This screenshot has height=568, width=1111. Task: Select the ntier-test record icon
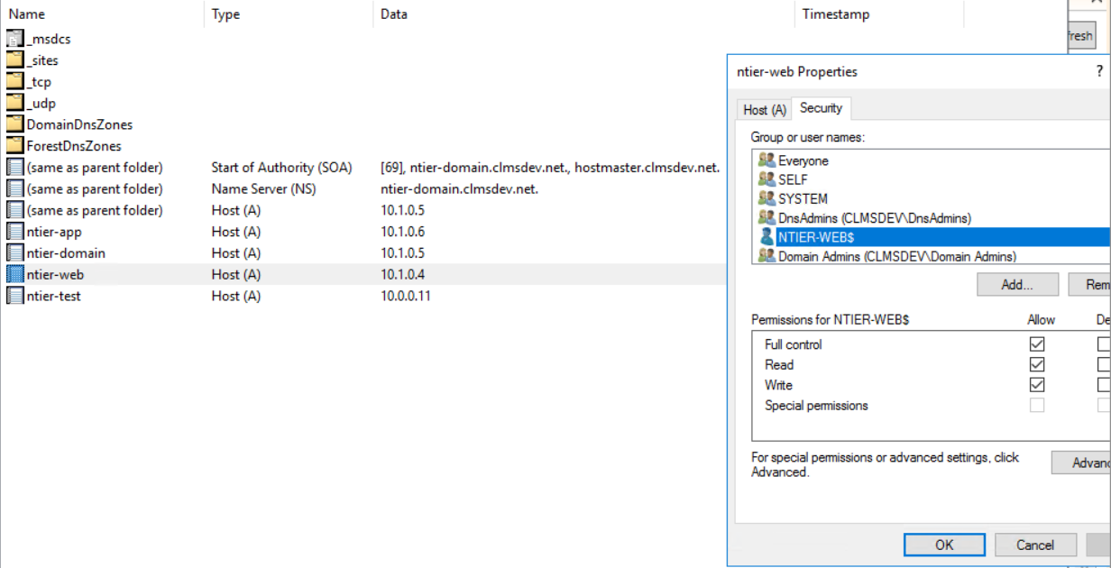[15, 296]
